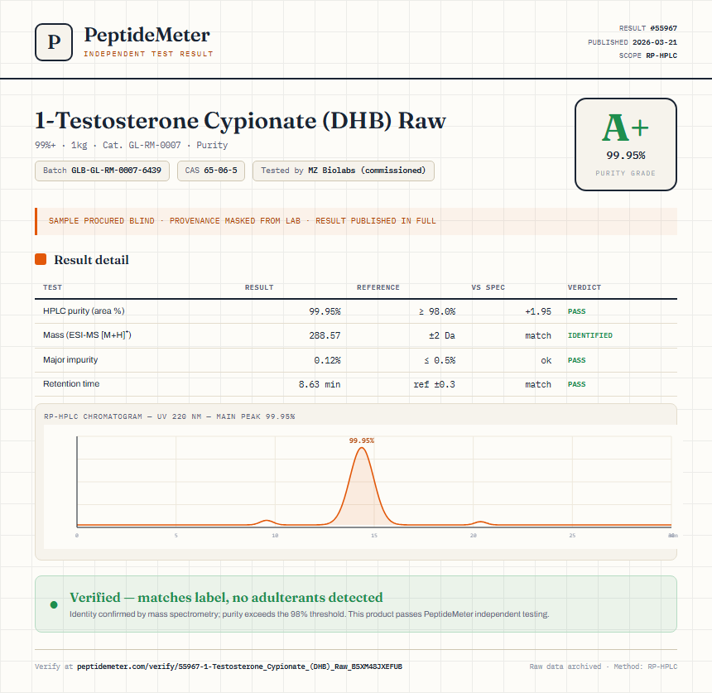
Task: Click the PUBLISHED 2026-03-21 date
Action: 633,42
